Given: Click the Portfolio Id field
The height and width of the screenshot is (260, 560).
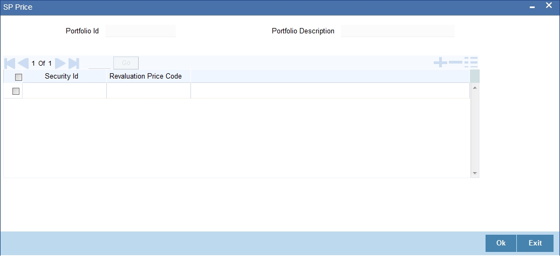Looking at the screenshot, I should [x=140, y=31].
